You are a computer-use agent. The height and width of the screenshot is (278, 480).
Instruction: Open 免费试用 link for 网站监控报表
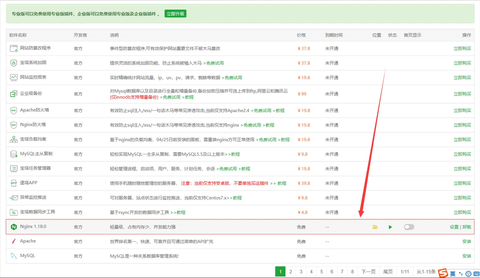click(x=232, y=77)
